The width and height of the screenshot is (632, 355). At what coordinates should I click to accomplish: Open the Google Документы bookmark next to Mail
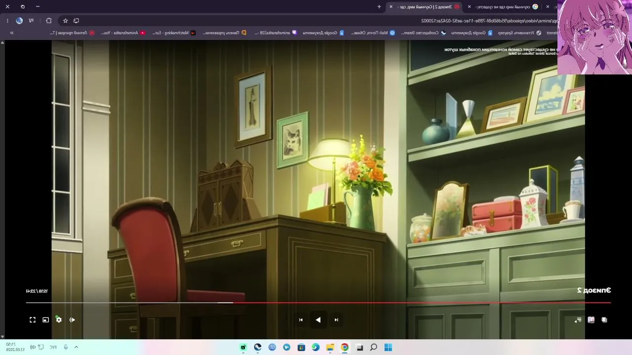pyautogui.click(x=323, y=33)
